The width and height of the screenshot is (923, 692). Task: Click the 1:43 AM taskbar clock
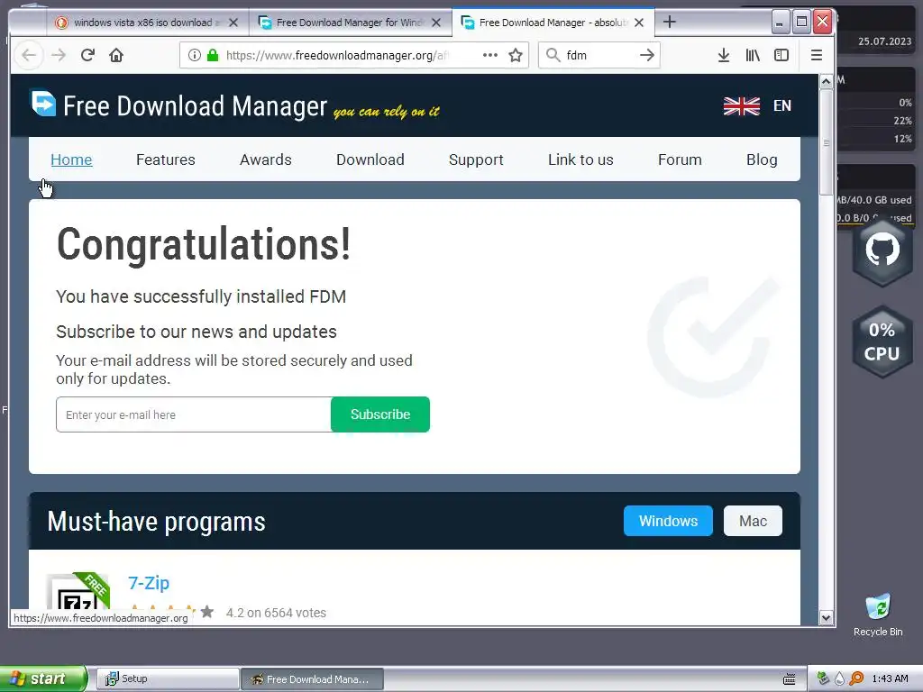[890, 678]
